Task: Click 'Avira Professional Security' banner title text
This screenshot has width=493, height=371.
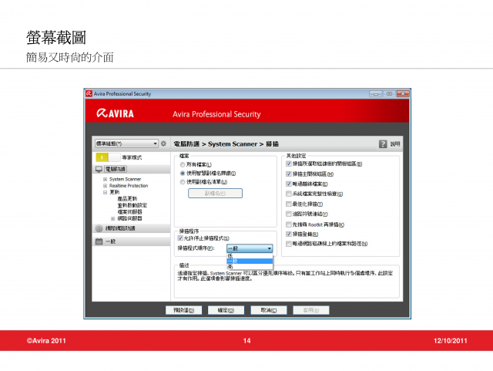Action: 216,114
